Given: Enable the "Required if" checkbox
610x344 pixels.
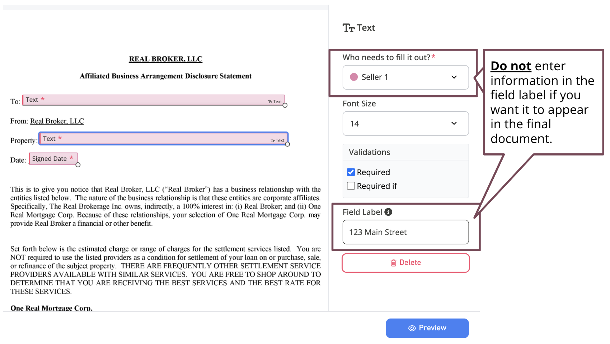Looking at the screenshot, I should point(351,186).
